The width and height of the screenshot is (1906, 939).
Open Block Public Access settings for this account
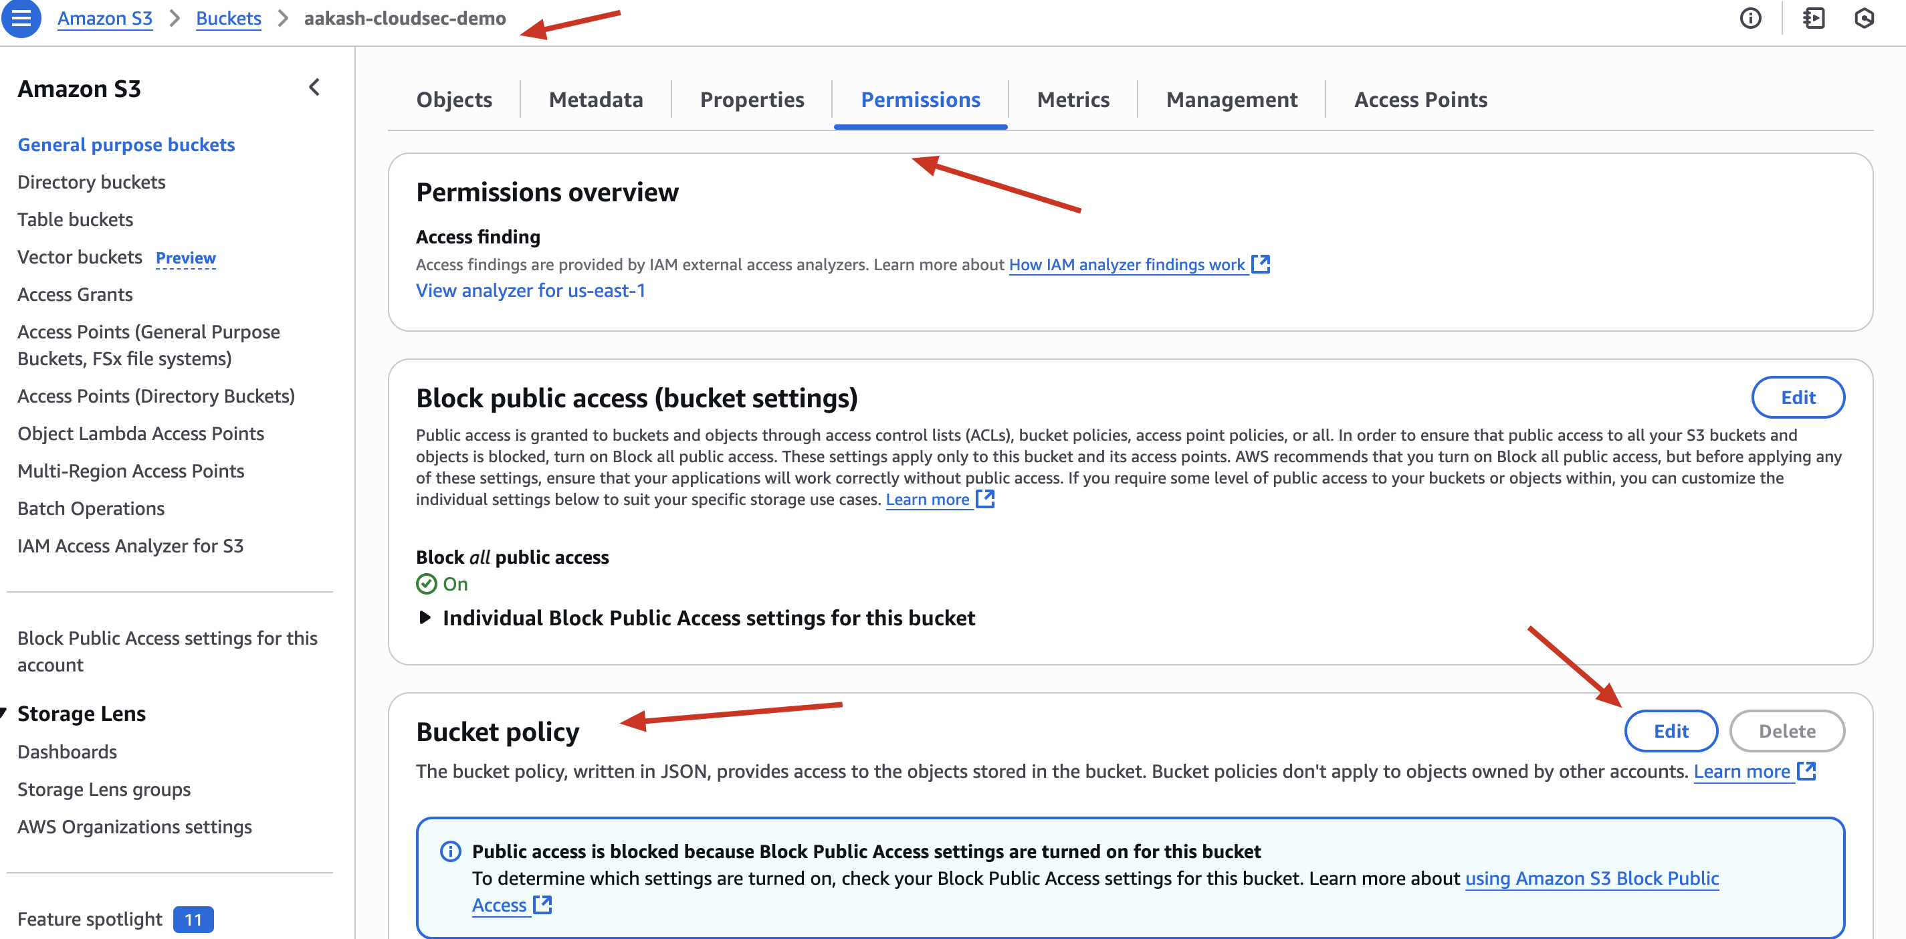pos(167,651)
